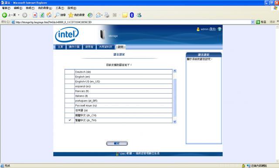Click the EMC software footer link
279x168 pixels.
point(138,154)
